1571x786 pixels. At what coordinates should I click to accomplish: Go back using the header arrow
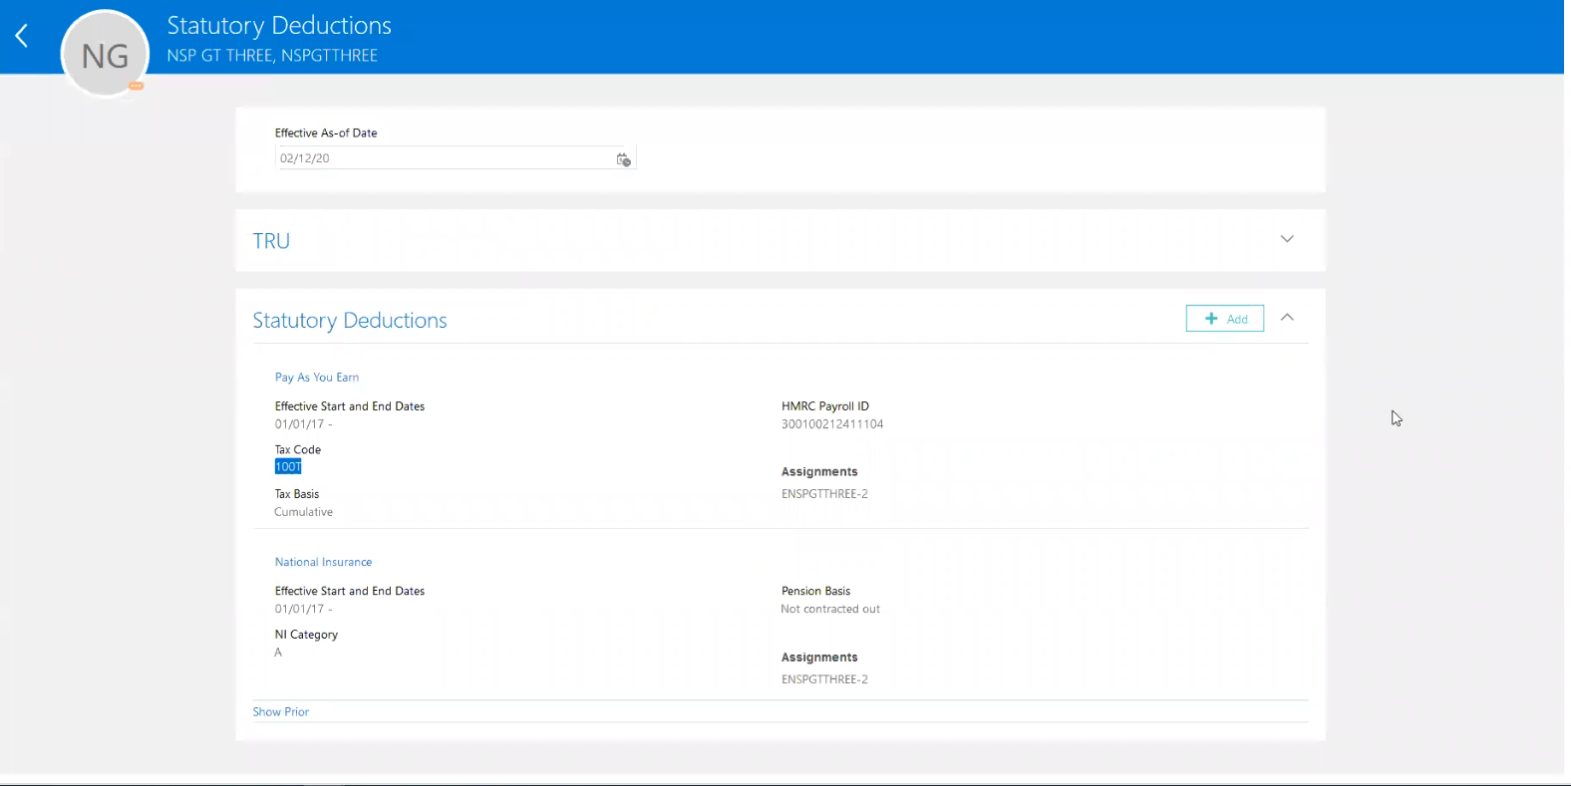pos(22,37)
